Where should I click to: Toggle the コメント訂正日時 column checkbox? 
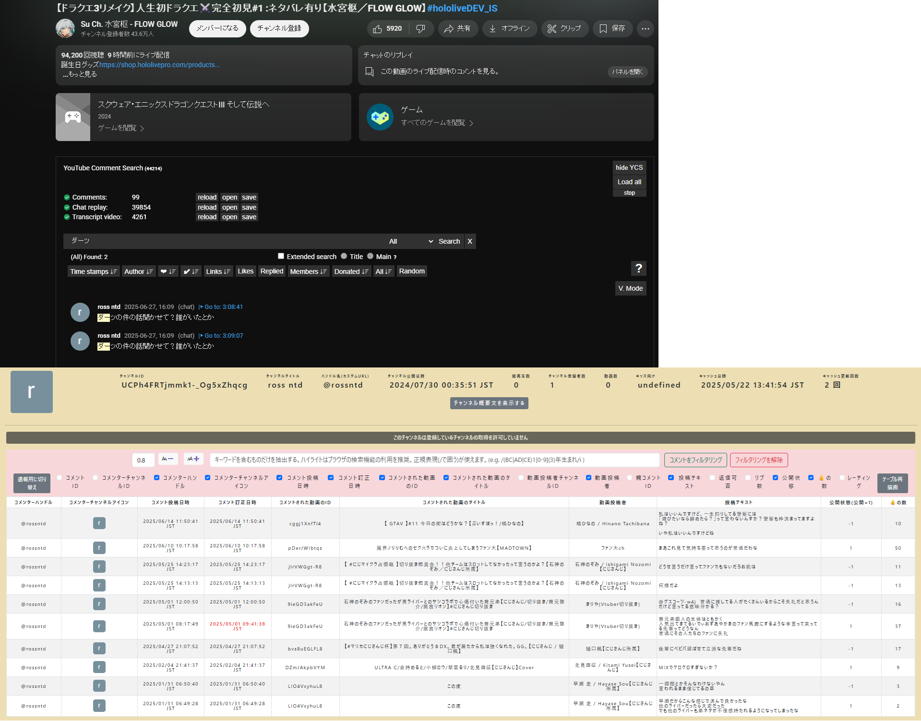[331, 478]
